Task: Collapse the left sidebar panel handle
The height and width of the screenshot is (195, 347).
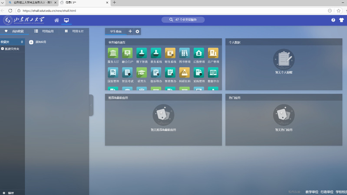Action: 91,105
